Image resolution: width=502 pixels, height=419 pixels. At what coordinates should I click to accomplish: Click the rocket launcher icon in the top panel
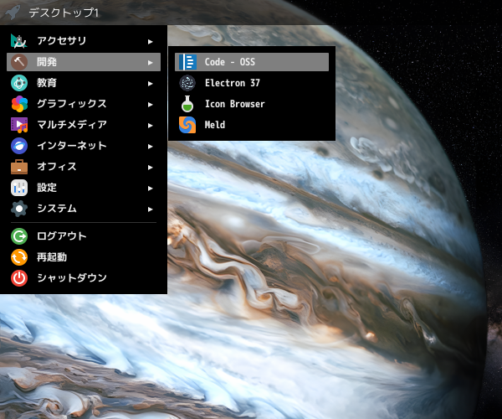coord(13,13)
